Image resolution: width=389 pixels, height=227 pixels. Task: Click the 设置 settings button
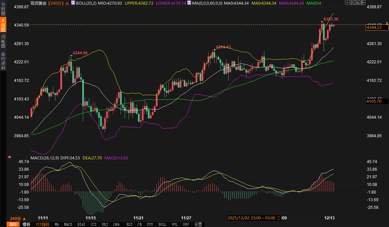(x=198, y=224)
